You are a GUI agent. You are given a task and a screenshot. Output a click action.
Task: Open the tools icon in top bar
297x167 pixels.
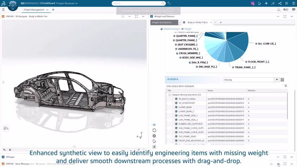click(286, 3)
